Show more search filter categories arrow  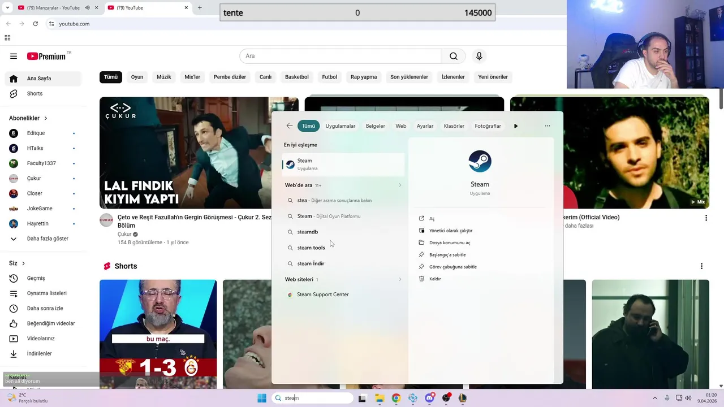tap(516, 126)
